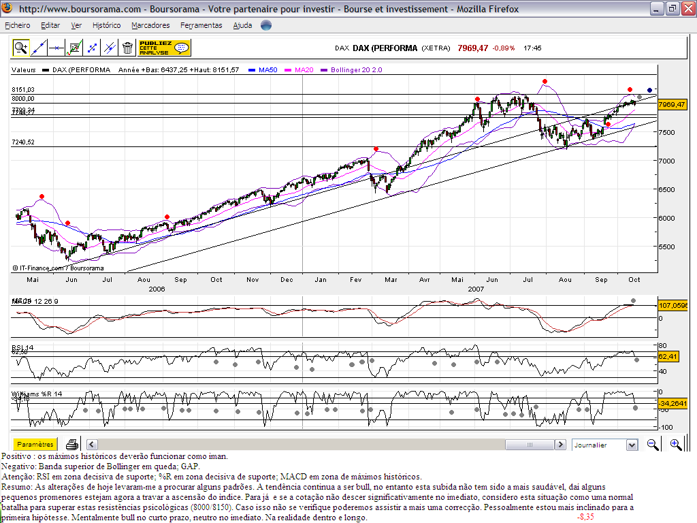Click the -34,2641 Williams %R value tag
This screenshot has height=523, width=697.
(673, 403)
